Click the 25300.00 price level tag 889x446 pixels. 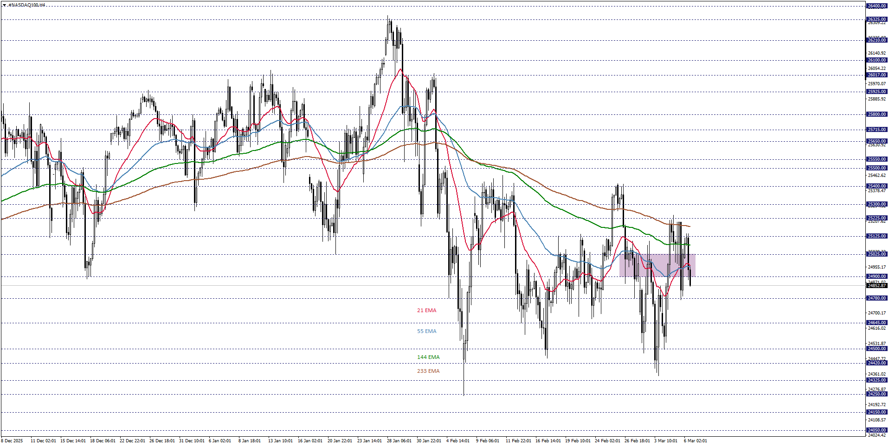(x=876, y=203)
